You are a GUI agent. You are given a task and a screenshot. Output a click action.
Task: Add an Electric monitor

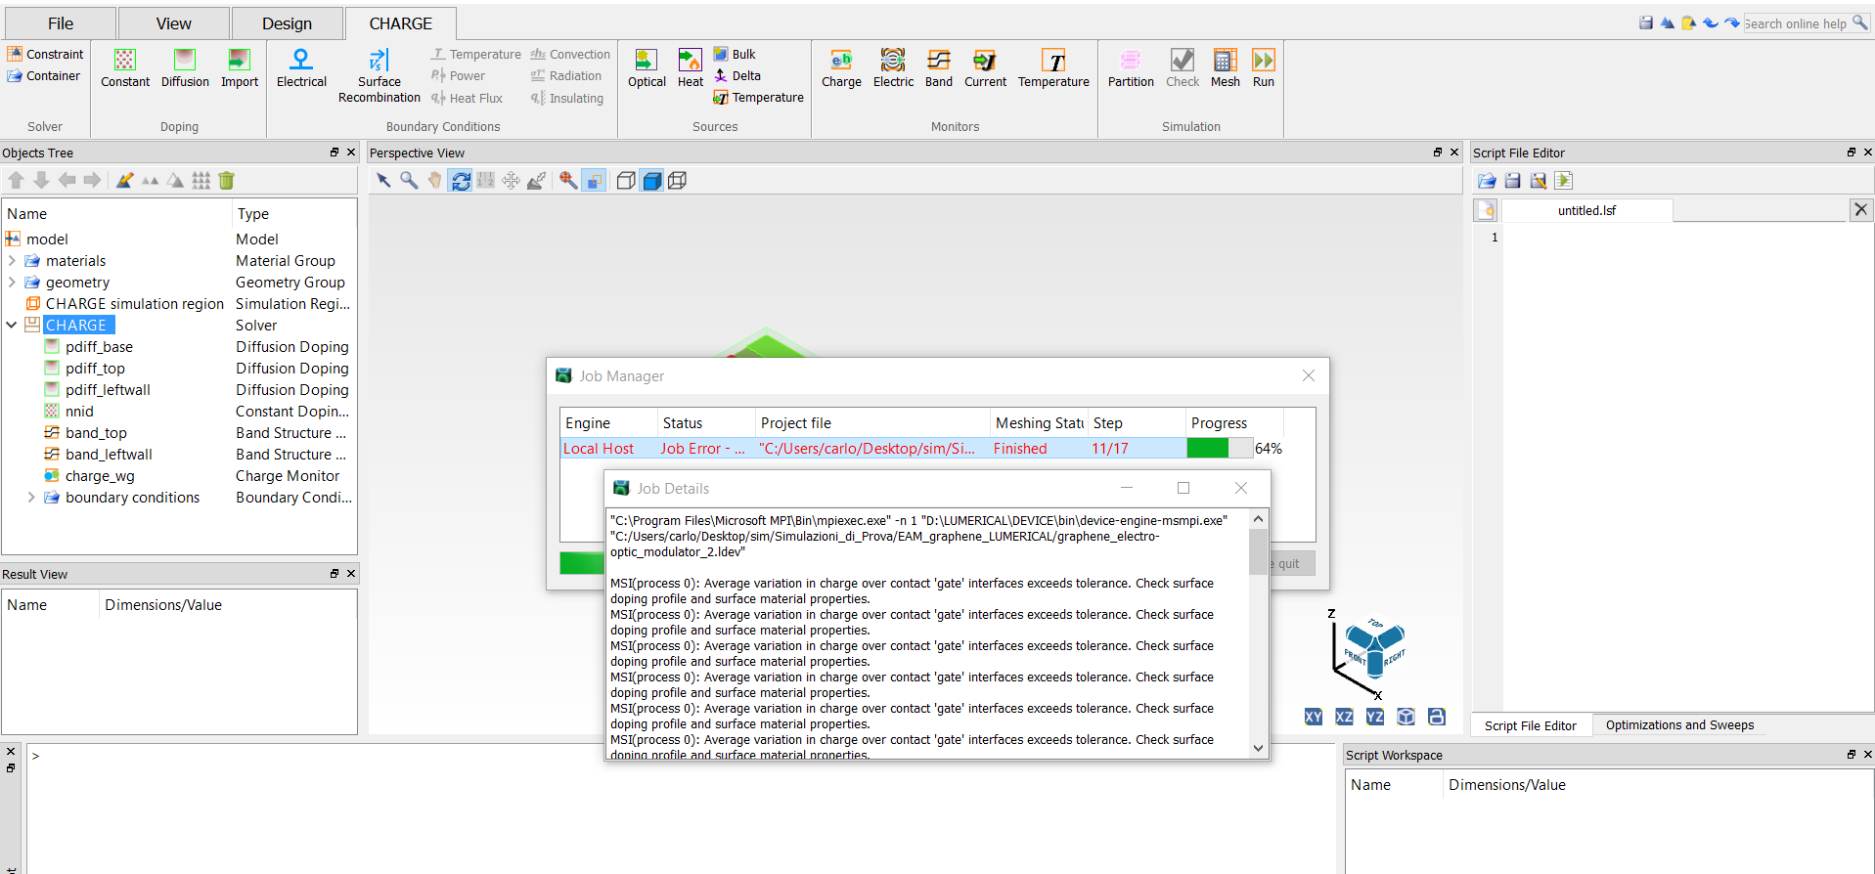point(893,68)
